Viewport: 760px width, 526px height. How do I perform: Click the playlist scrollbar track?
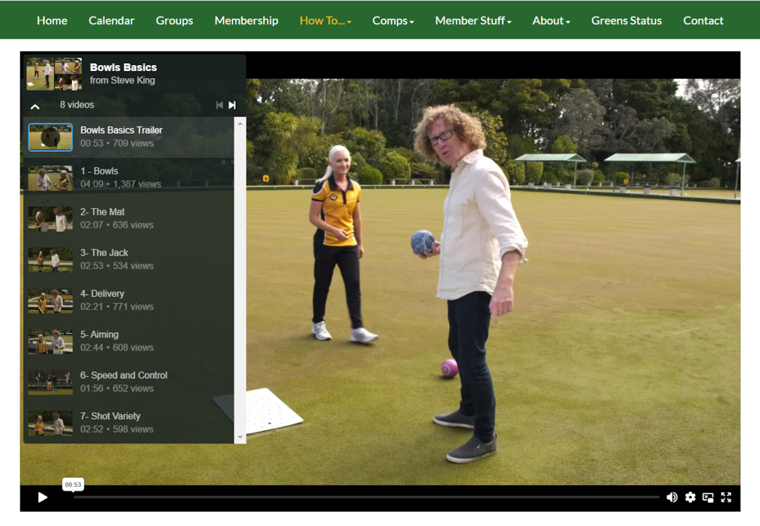point(240,281)
